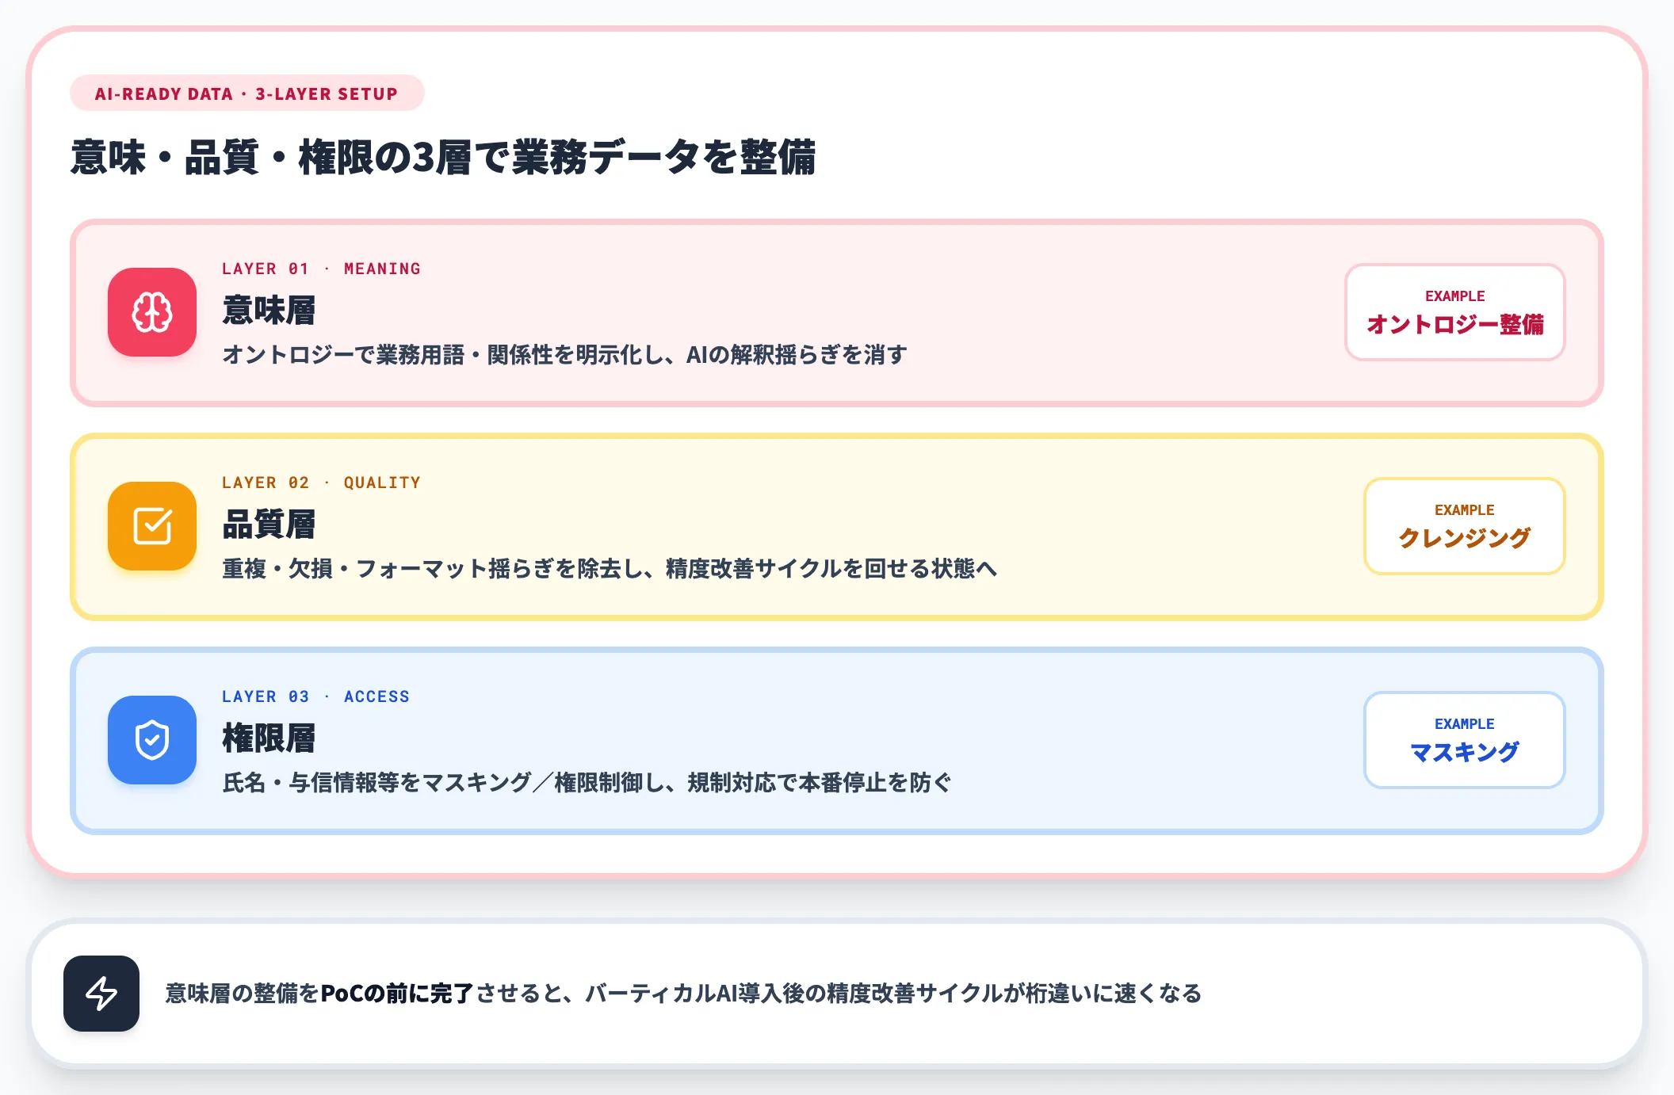Click the description starting with オントロジーで業務用語

(565, 354)
